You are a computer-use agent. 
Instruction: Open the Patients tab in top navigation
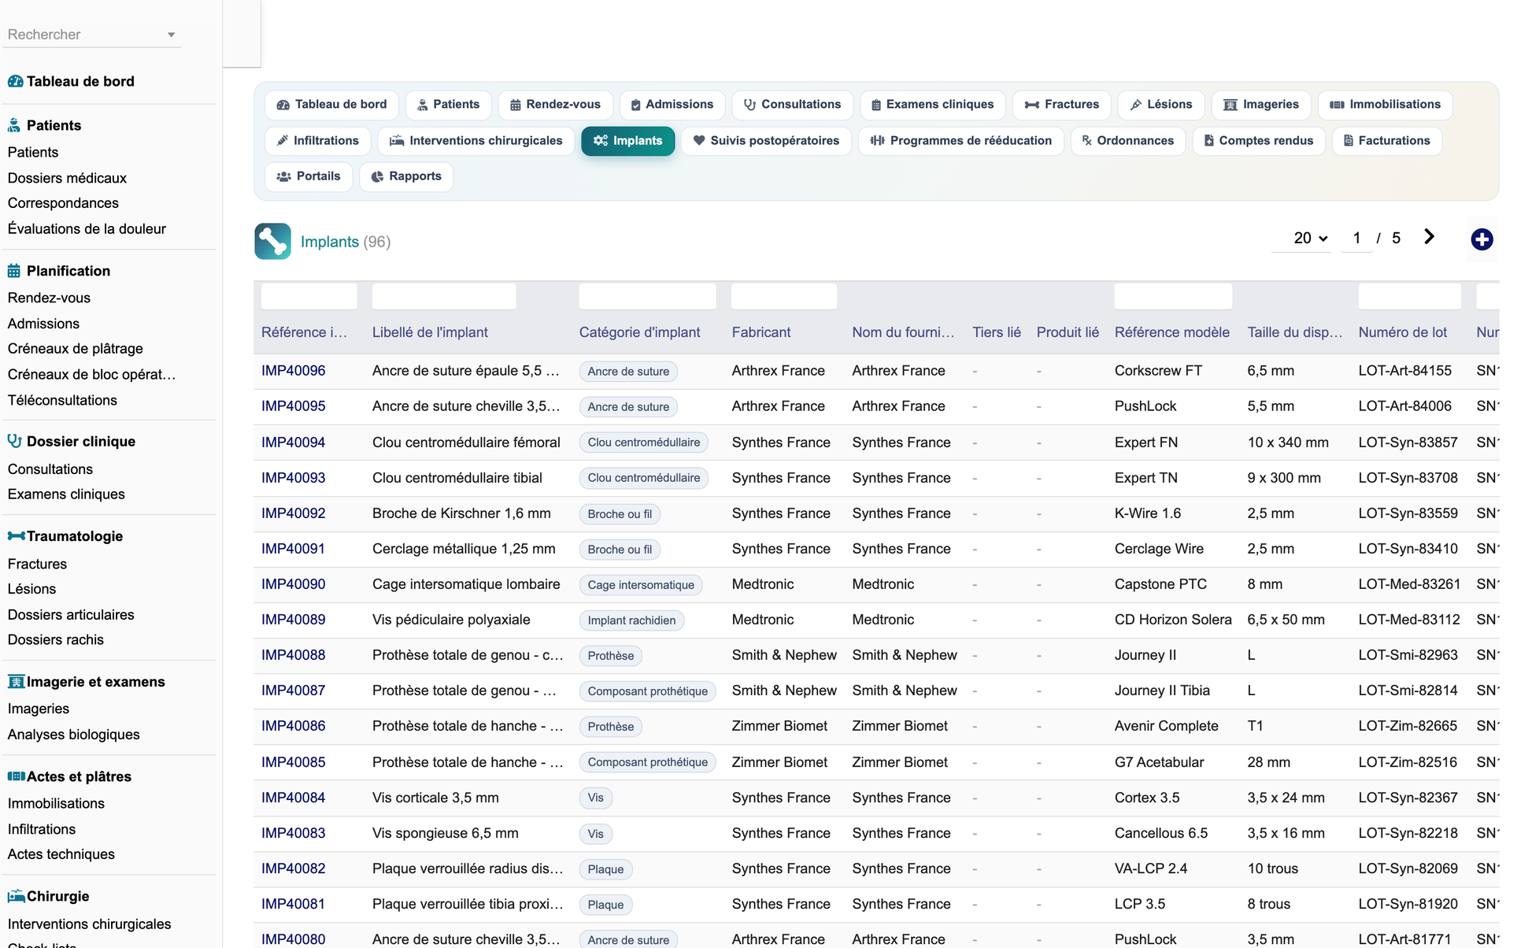448,105
